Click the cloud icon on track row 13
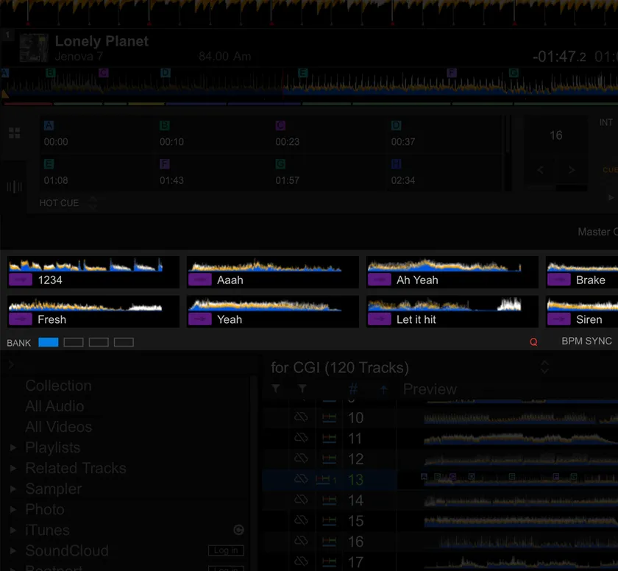Image resolution: width=618 pixels, height=571 pixels. pos(300,480)
